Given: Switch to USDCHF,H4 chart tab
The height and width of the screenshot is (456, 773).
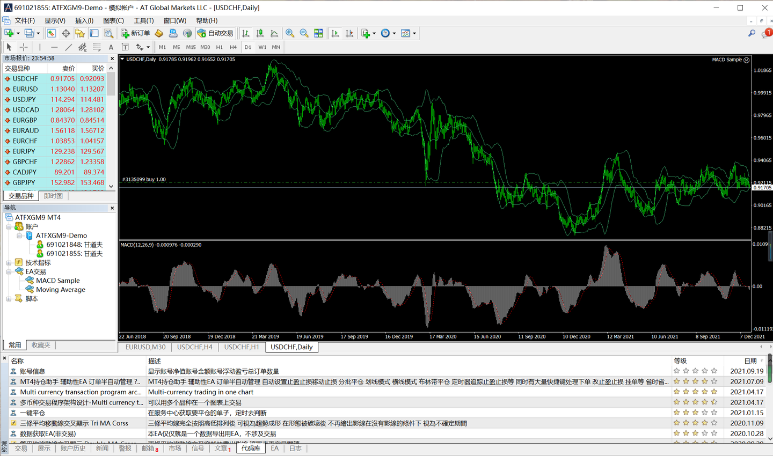Looking at the screenshot, I should 195,347.
